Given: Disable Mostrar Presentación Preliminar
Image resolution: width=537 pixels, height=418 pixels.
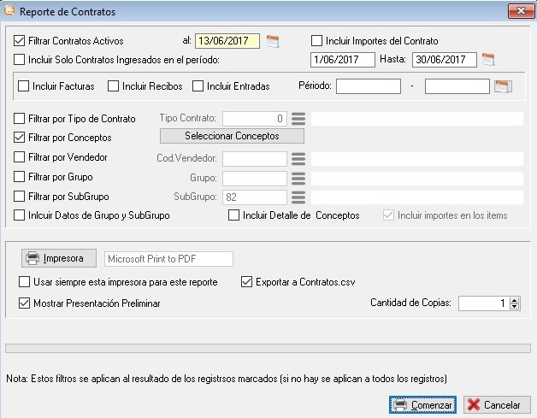Looking at the screenshot, I should click(x=24, y=303).
